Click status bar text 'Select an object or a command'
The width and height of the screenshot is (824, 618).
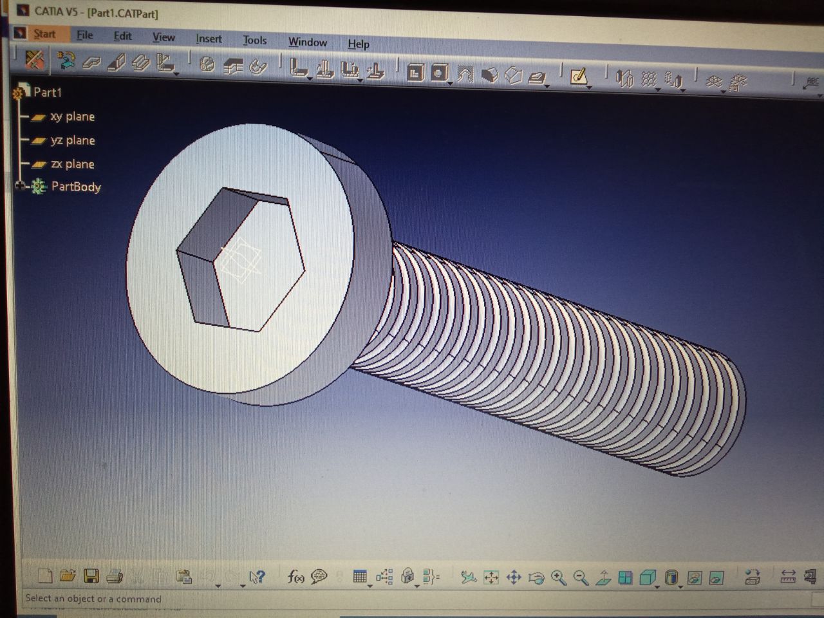93,599
